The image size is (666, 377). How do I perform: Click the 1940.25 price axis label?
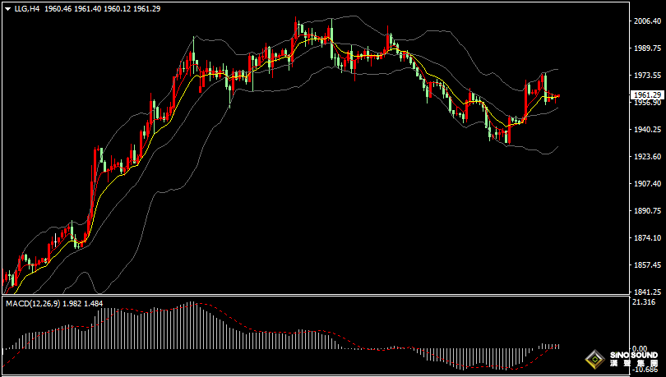click(x=647, y=129)
